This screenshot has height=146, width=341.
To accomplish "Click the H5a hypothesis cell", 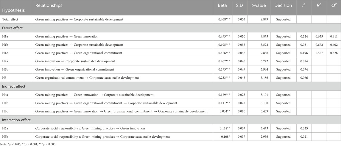I will click(5, 128).
